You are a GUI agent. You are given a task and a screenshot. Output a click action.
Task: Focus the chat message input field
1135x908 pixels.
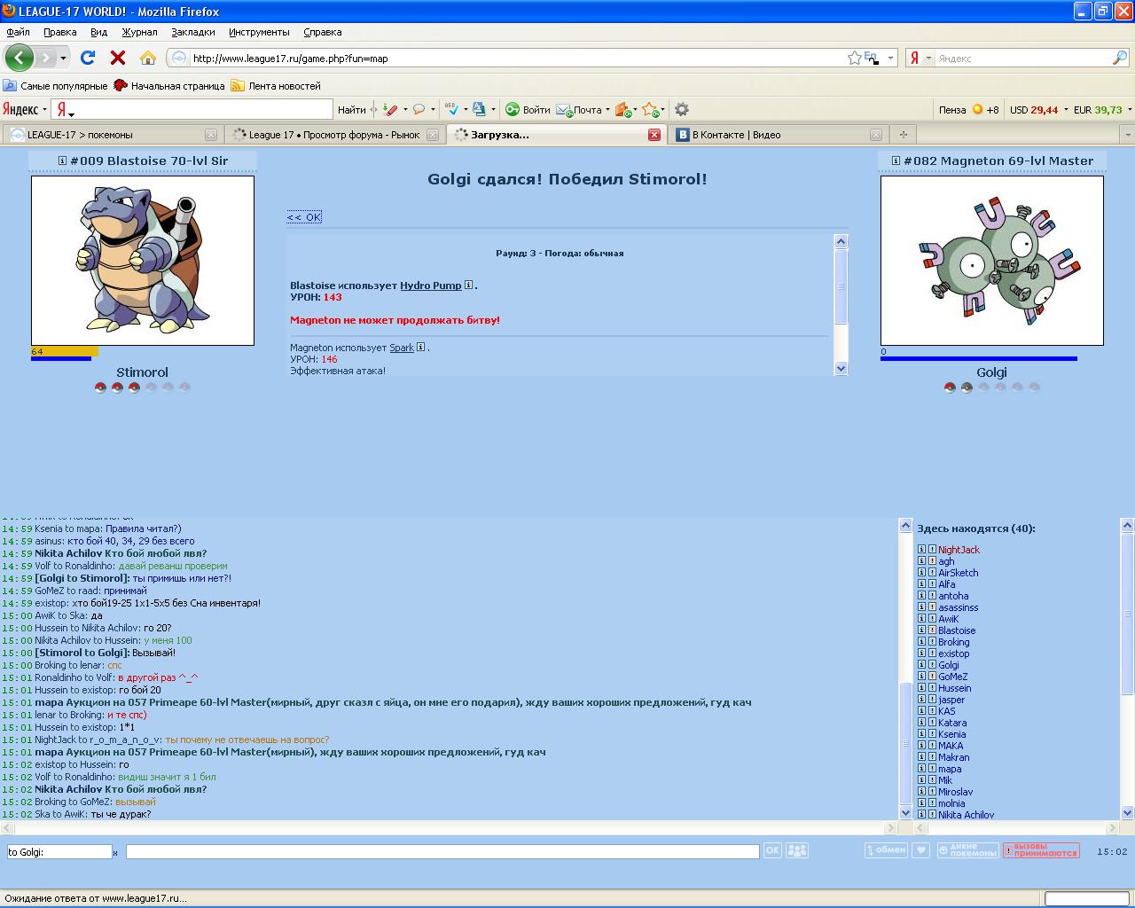click(442, 851)
